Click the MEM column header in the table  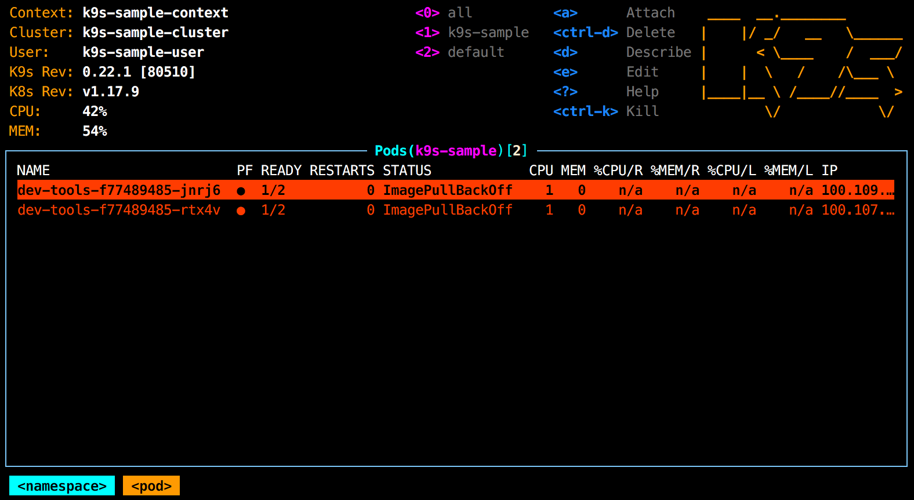tap(574, 171)
